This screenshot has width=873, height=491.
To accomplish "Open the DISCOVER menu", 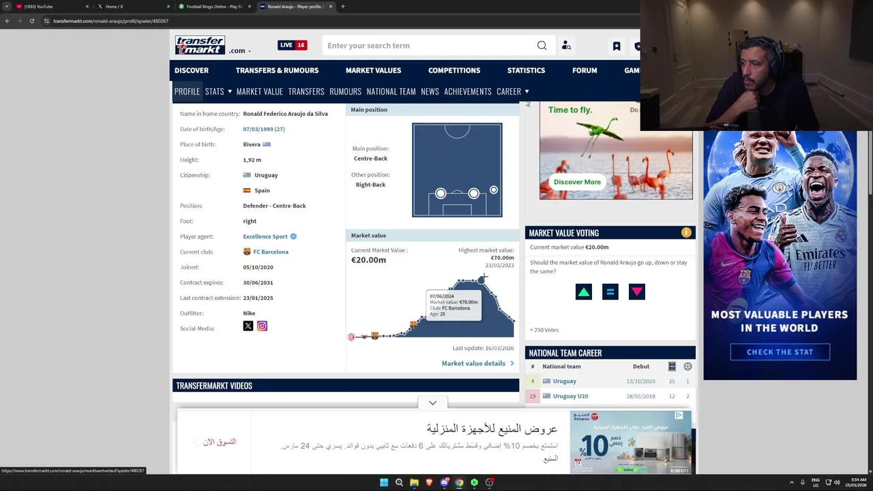I will (x=192, y=70).
